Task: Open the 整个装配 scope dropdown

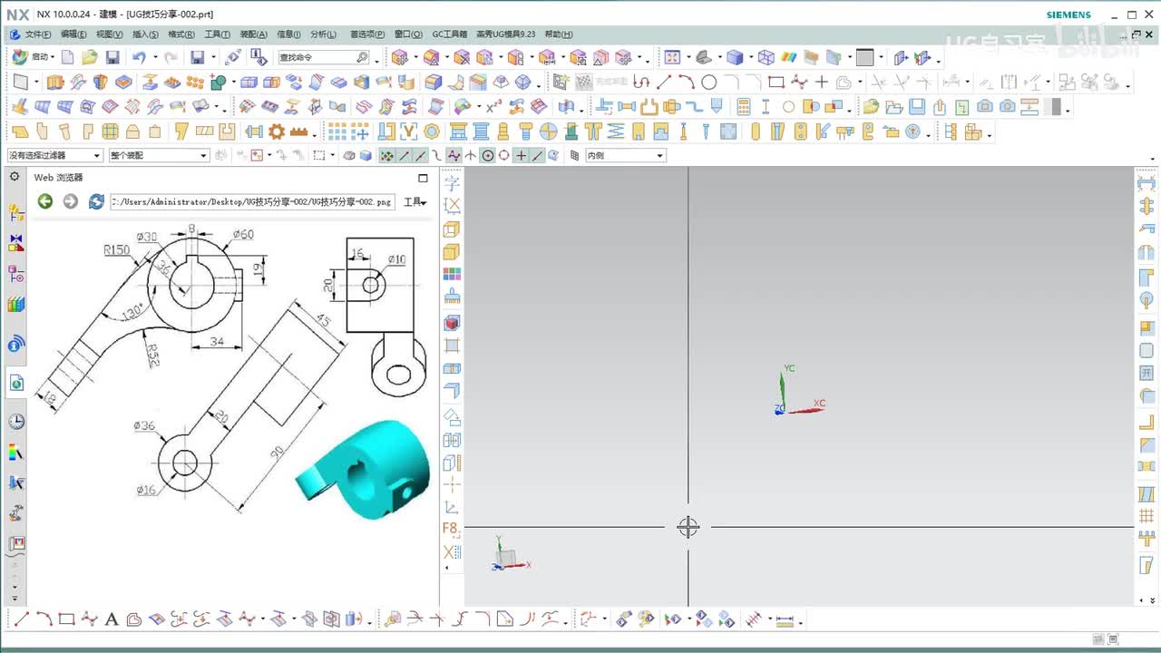Action: coord(159,156)
